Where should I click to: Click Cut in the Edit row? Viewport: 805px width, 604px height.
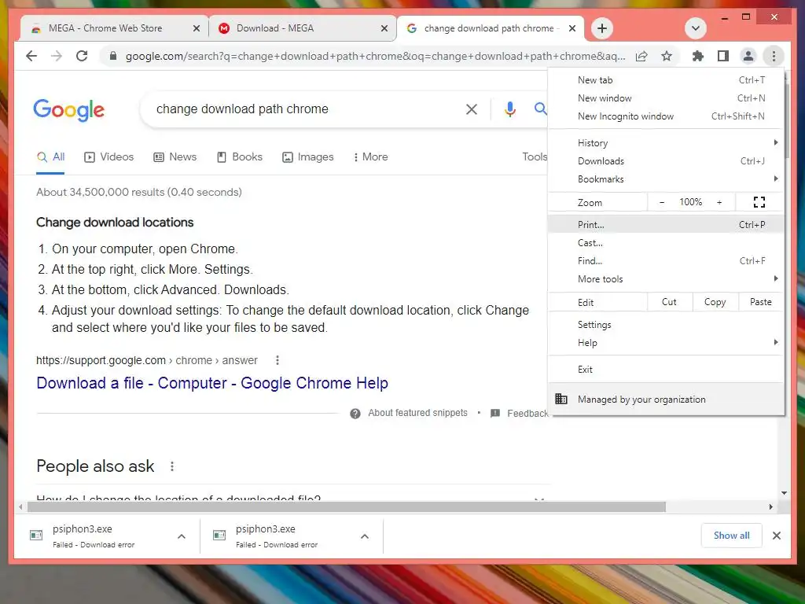(670, 302)
